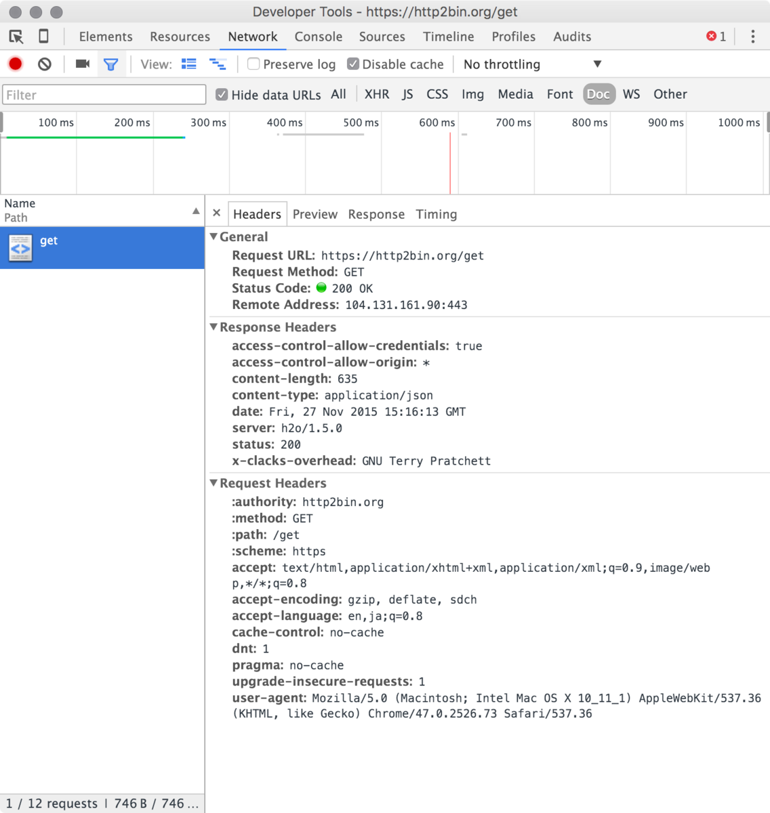Clear the network log
The height and width of the screenshot is (813, 770).
43,64
